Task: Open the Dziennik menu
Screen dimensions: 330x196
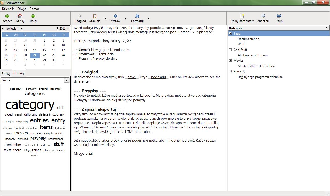Action: coord(8,9)
